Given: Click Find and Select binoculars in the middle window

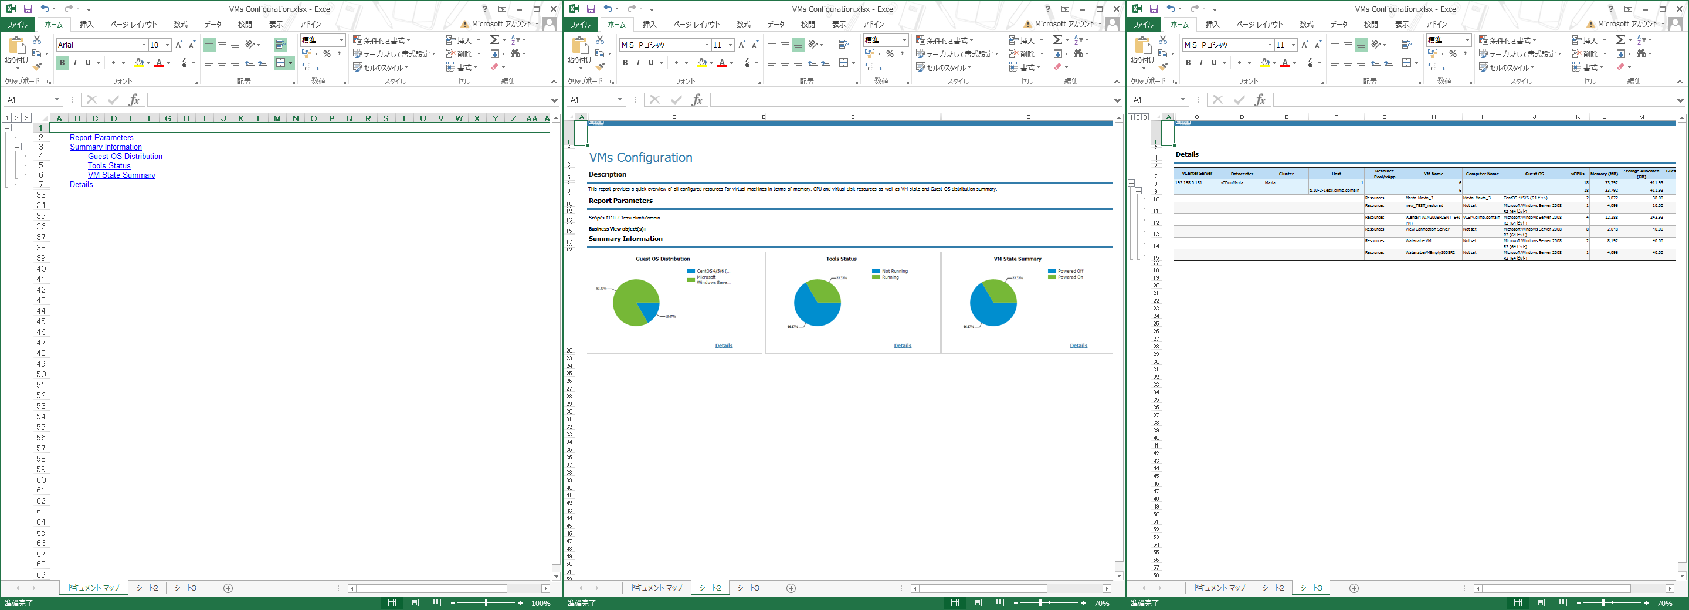Looking at the screenshot, I should point(1077,53).
